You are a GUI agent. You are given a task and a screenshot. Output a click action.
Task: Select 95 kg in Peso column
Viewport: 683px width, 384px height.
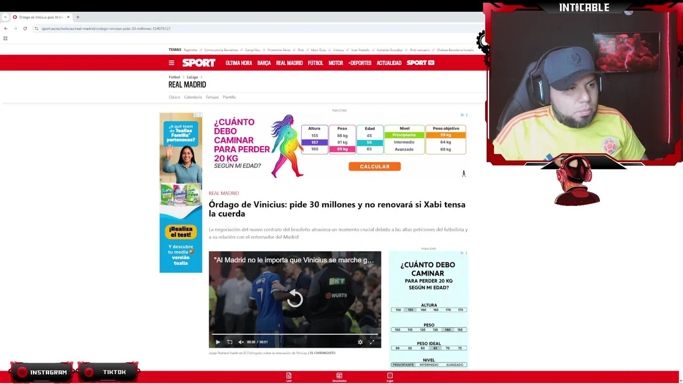point(342,149)
